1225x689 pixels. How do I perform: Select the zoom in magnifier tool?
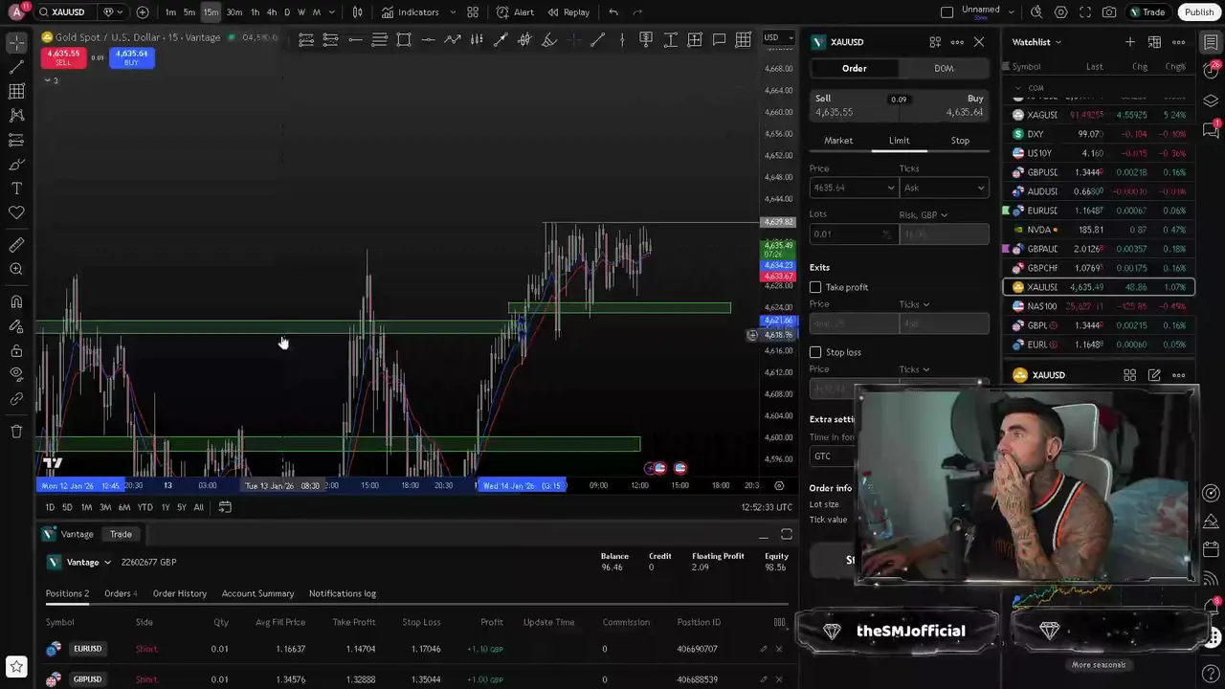click(16, 270)
